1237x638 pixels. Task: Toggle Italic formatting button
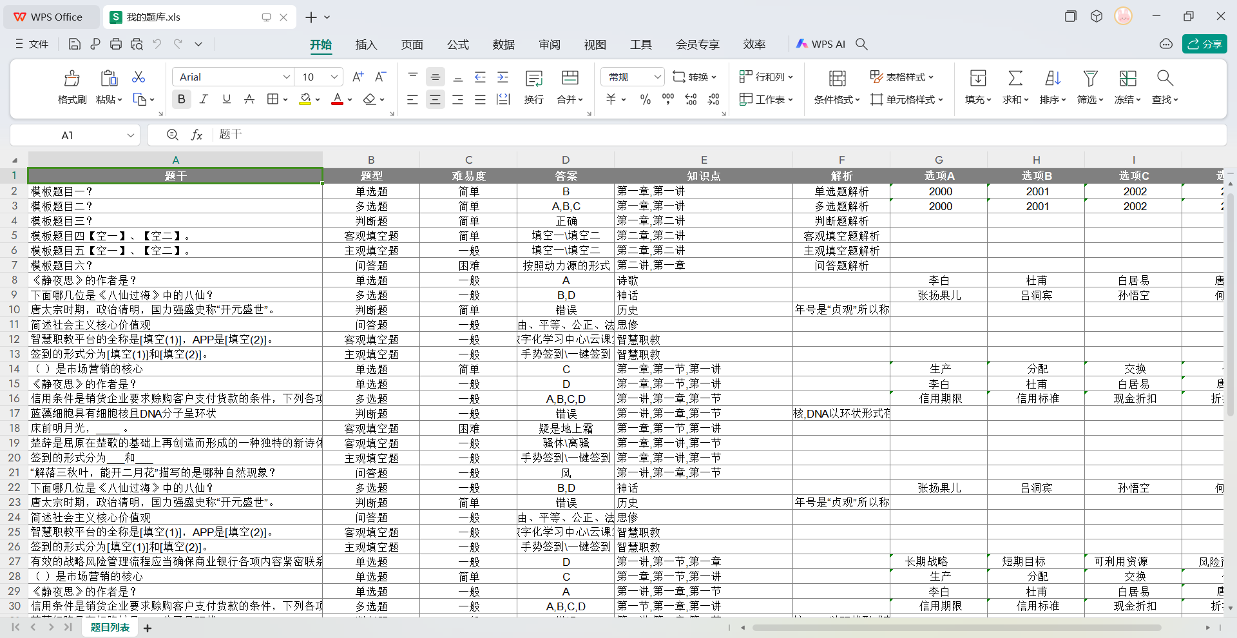point(204,99)
